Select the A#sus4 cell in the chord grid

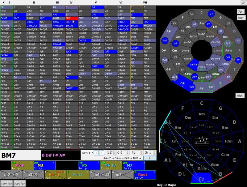pos(59,44)
